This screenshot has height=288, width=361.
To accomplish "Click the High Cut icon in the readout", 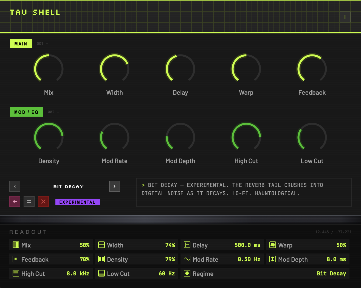I will (x=16, y=273).
